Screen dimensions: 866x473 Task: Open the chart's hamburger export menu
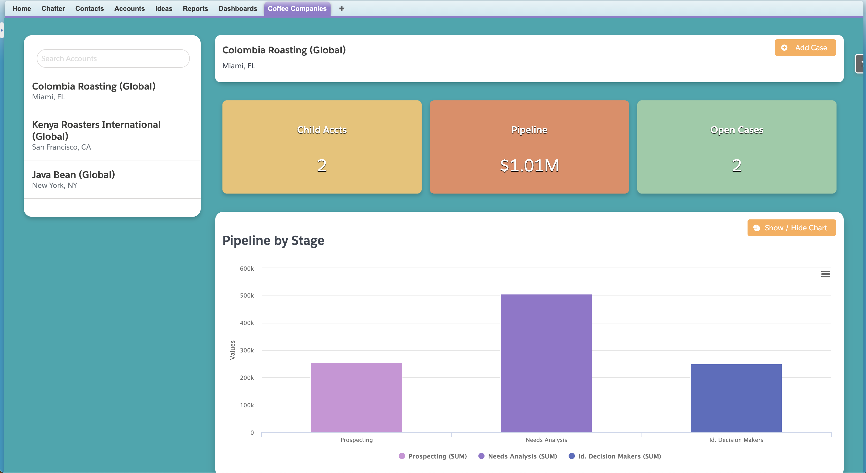coord(826,274)
